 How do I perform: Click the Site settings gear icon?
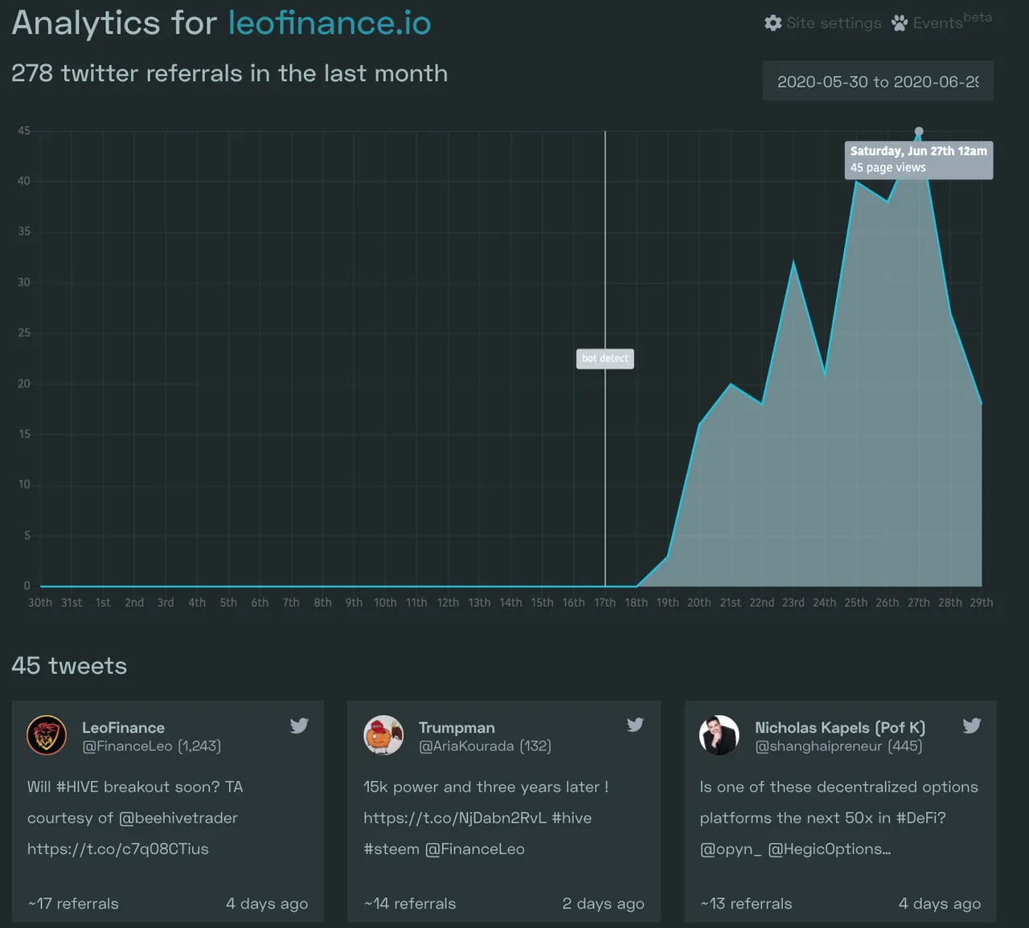tap(773, 23)
